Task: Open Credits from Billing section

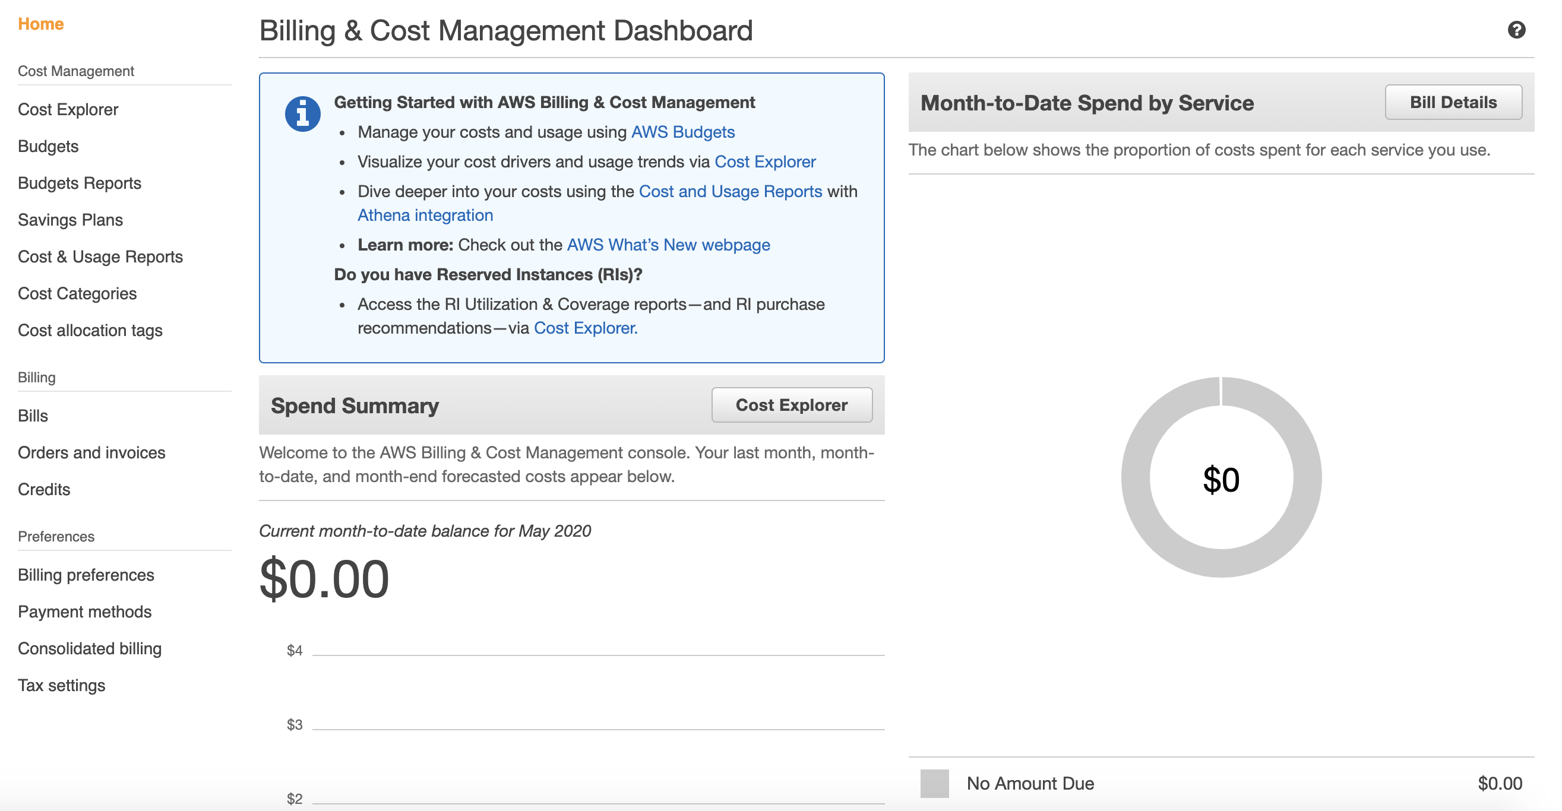Action: 45,487
